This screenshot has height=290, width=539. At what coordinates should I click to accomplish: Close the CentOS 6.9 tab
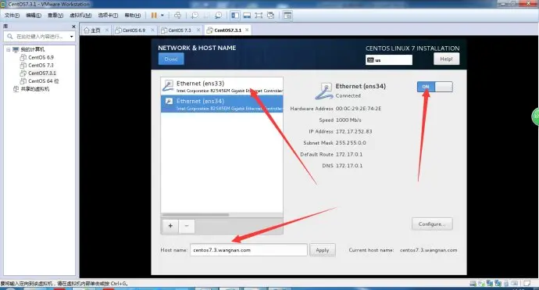click(152, 30)
